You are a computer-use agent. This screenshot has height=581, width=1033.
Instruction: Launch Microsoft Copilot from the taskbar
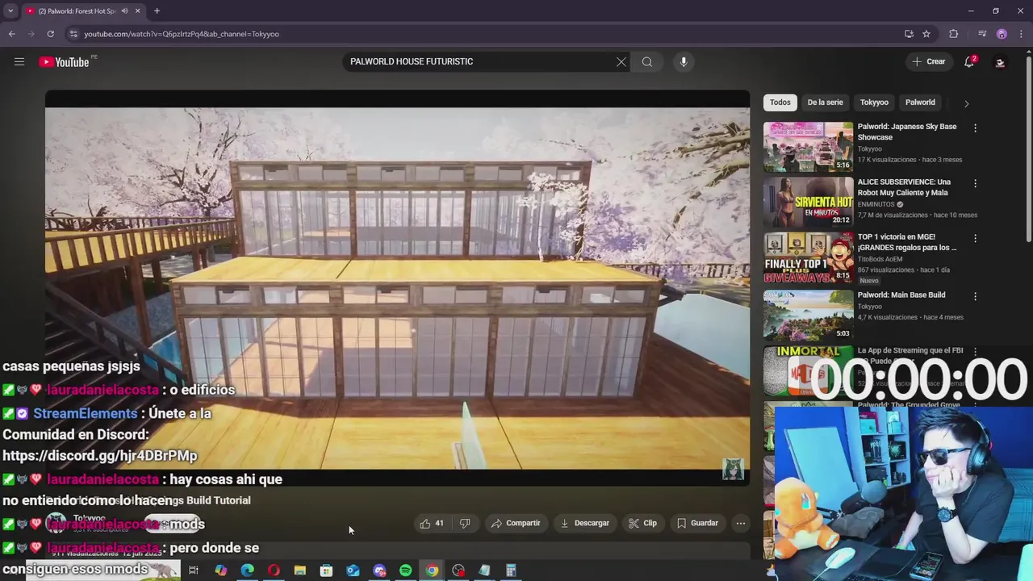click(220, 571)
